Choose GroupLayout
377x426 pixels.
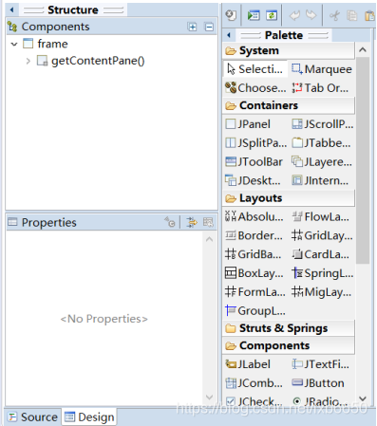(255, 310)
